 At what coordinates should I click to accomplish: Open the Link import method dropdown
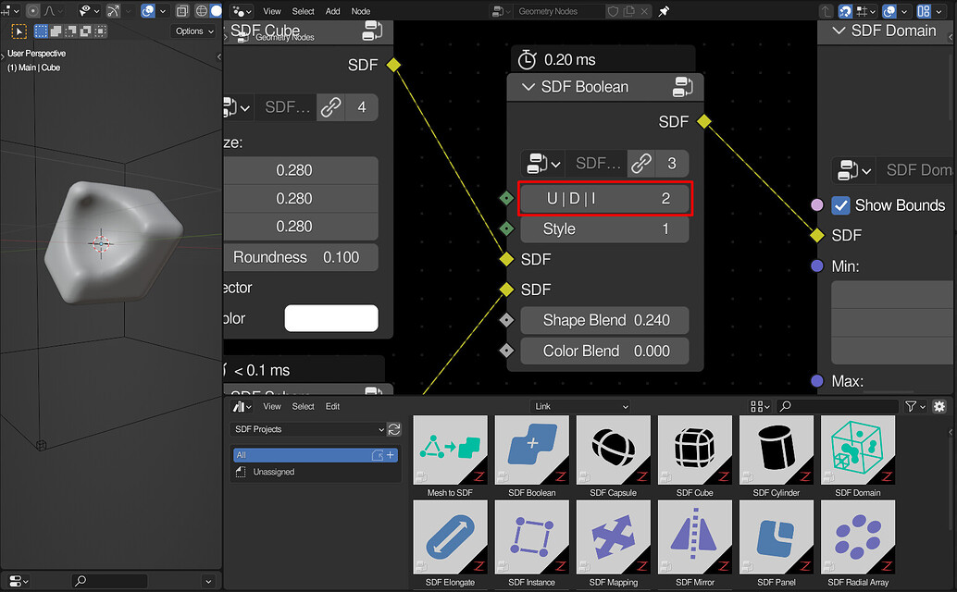coord(580,407)
